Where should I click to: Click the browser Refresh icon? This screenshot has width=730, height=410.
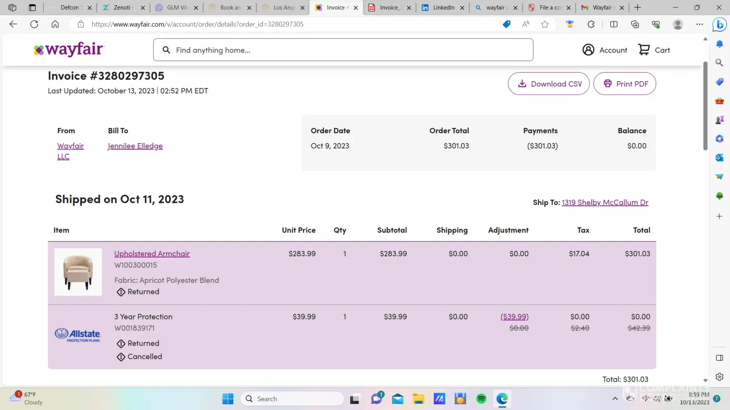click(34, 24)
